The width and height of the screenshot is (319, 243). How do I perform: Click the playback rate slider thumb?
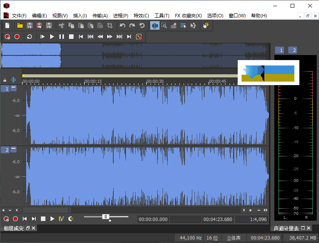pyautogui.click(x=106, y=217)
